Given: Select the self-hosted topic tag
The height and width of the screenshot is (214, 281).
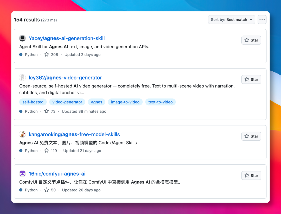Looking at the screenshot, I should point(33,102).
